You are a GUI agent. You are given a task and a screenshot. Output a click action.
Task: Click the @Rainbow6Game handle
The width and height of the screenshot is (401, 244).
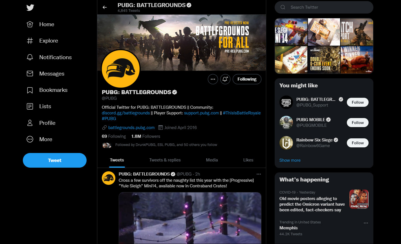click(x=313, y=146)
